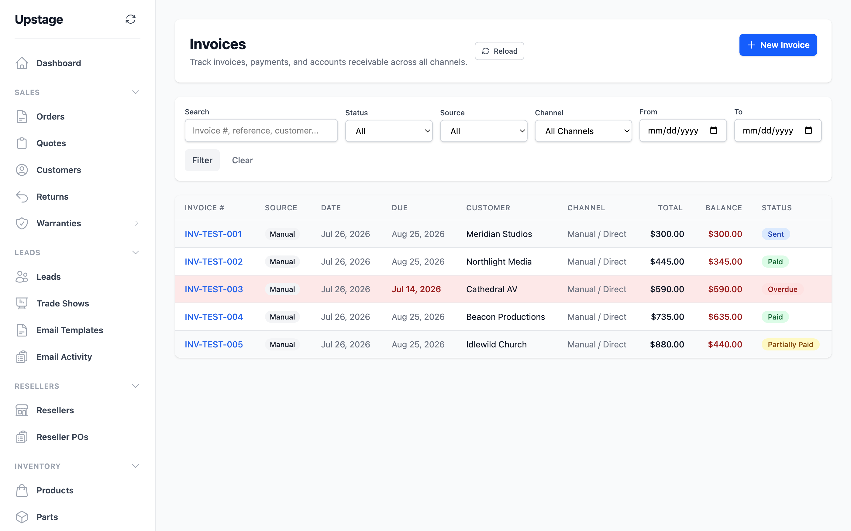Open Email Templates in the sidebar
The image size is (851, 531).
pos(70,330)
